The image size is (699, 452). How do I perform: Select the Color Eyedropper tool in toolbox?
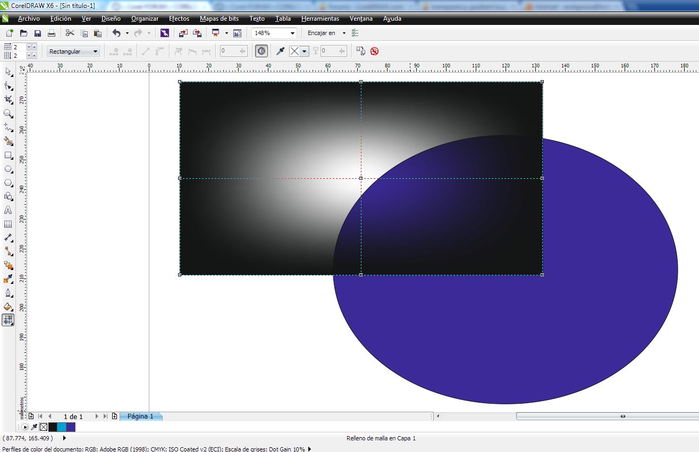coord(8,279)
